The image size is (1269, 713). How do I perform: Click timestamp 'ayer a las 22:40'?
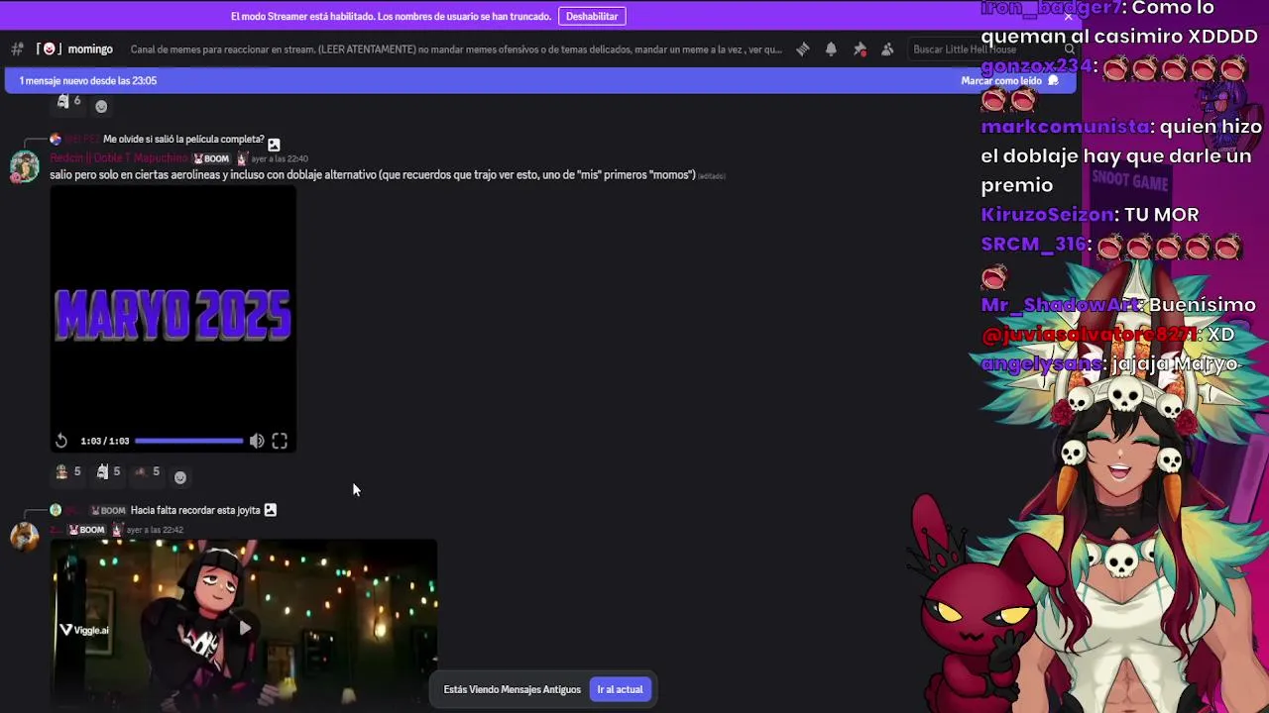[279, 158]
